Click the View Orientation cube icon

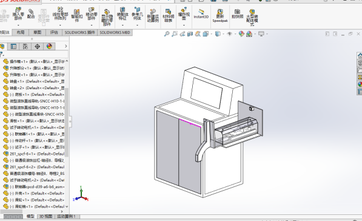click(206, 34)
